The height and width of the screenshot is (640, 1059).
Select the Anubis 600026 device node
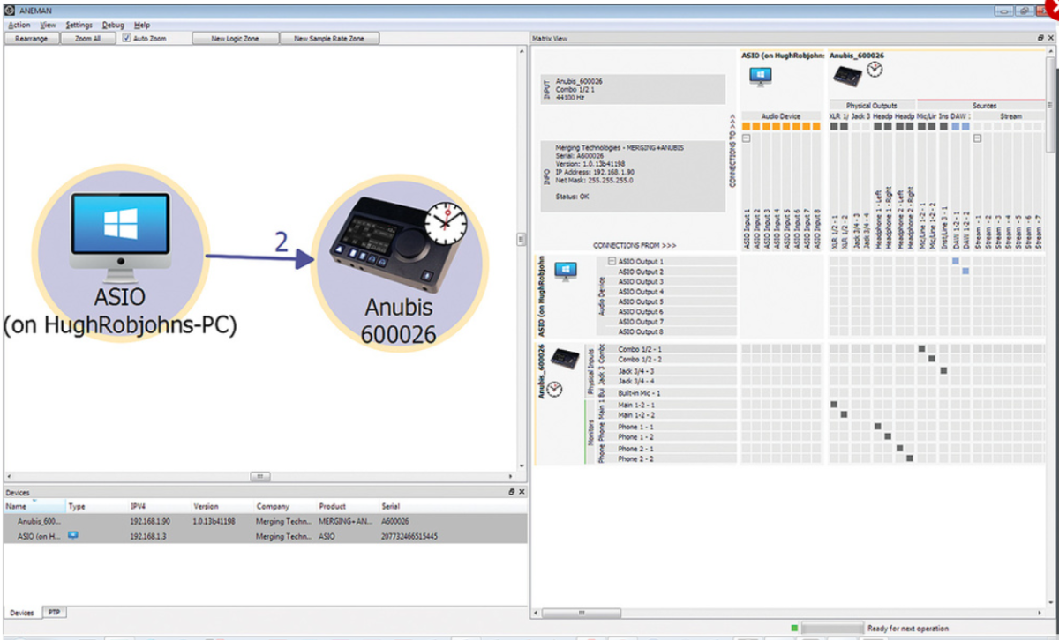pos(399,263)
